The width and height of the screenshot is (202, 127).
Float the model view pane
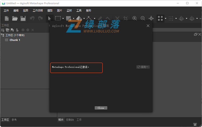196,34
